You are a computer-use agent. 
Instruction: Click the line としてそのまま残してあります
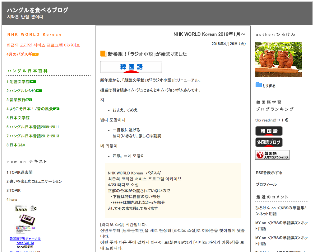[133, 208]
